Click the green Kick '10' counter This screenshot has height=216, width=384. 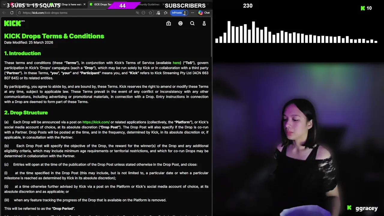(366, 8)
